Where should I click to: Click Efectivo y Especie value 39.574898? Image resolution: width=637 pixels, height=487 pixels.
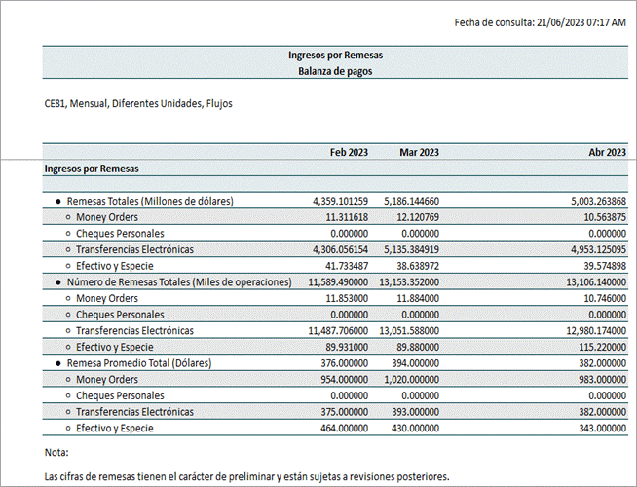point(605,266)
